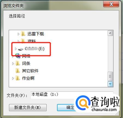Select the 迅雷下载 folder label
The width and height of the screenshot is (123, 118).
pos(36,34)
